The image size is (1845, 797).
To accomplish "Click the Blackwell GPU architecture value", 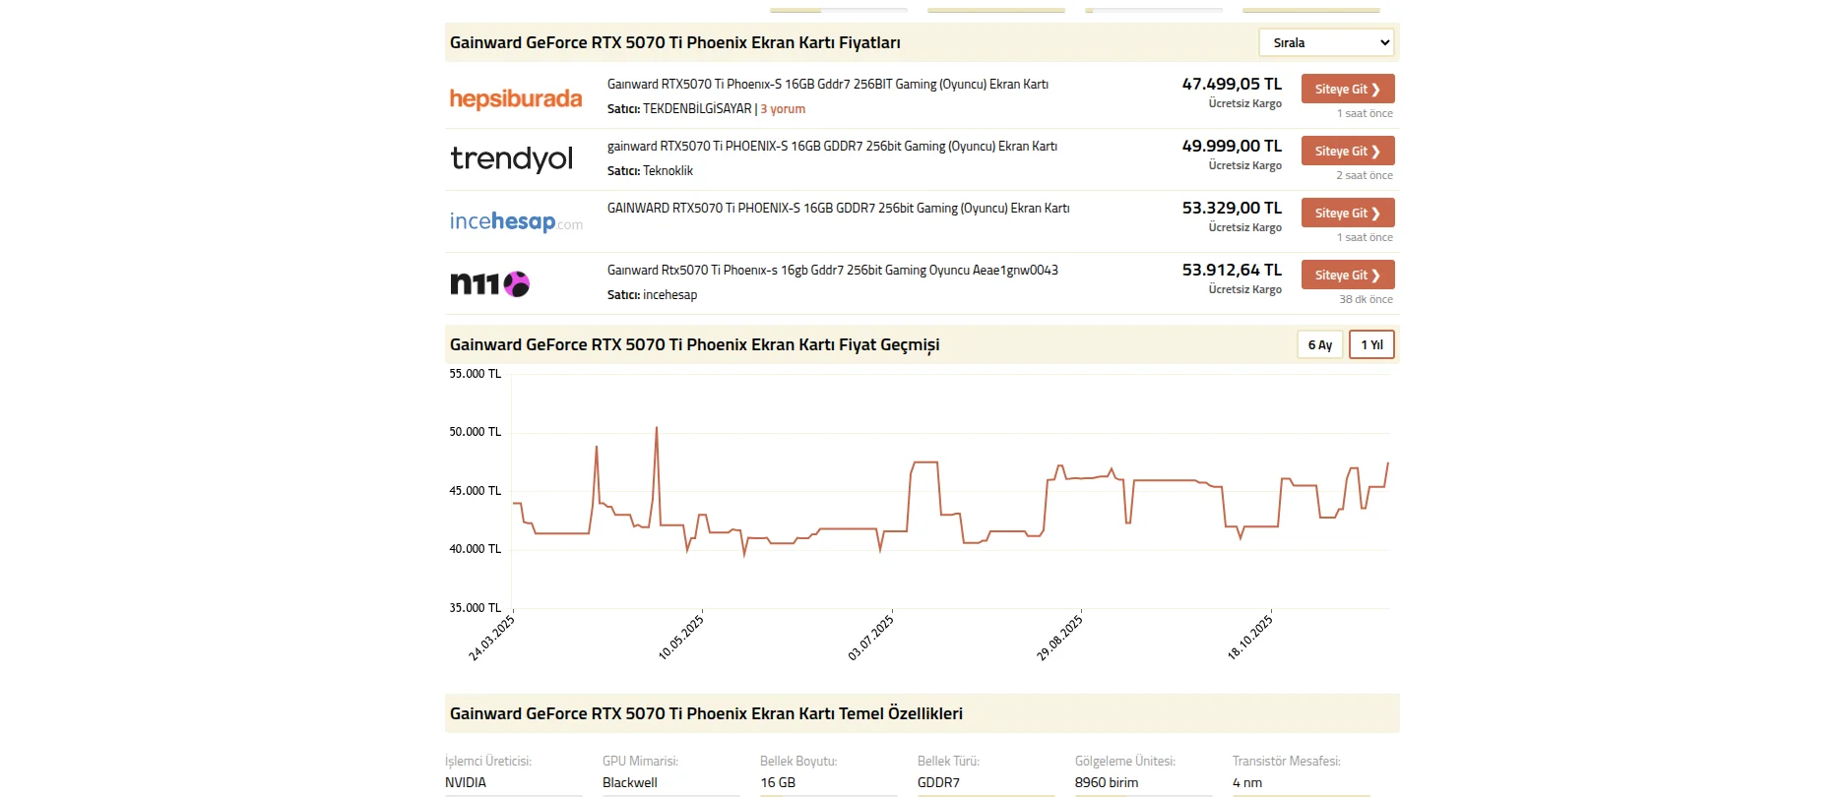I will [630, 782].
